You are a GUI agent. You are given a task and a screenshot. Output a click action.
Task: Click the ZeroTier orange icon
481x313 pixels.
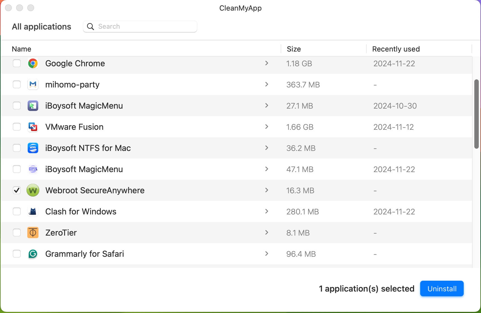coord(33,233)
